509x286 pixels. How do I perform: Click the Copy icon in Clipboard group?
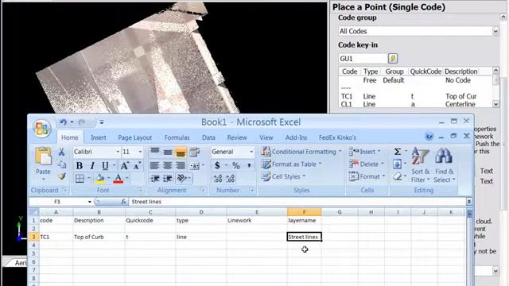61,164
